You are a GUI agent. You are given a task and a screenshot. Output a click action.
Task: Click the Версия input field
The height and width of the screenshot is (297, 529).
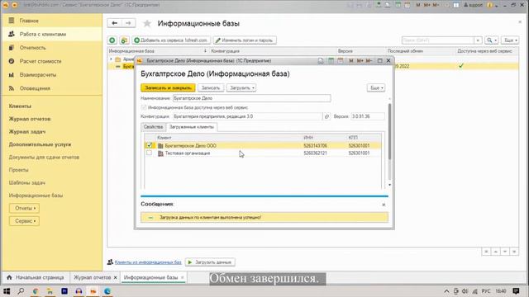(367, 116)
